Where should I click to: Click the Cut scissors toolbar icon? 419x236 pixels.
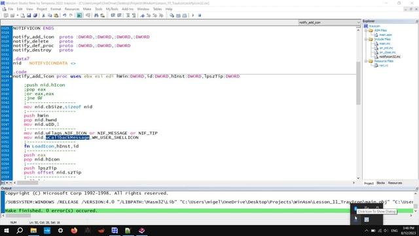click(x=43, y=16)
